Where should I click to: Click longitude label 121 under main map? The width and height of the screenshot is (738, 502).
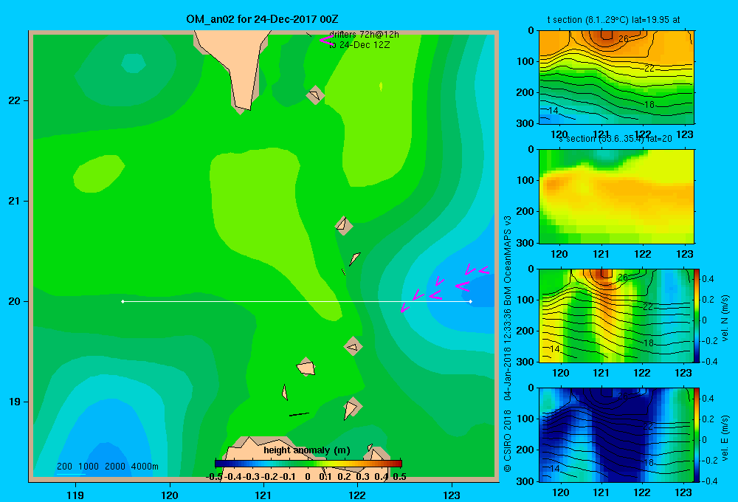click(x=263, y=495)
